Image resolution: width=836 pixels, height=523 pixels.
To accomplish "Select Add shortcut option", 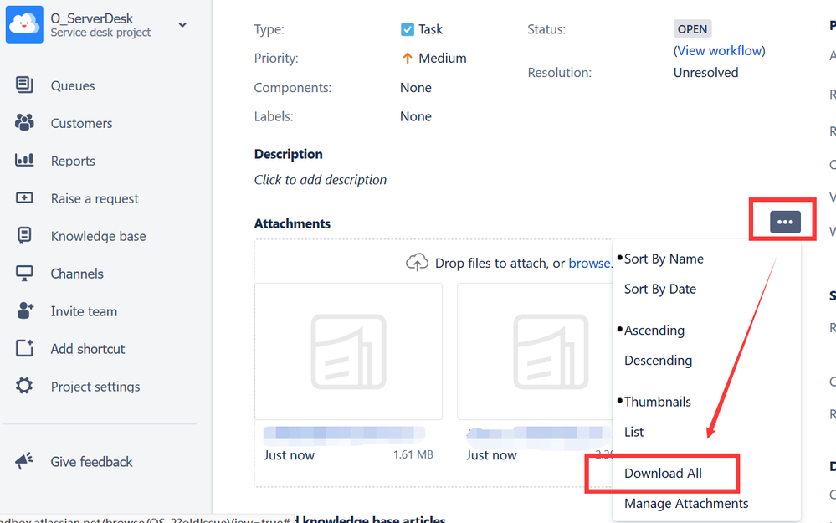I will (87, 349).
